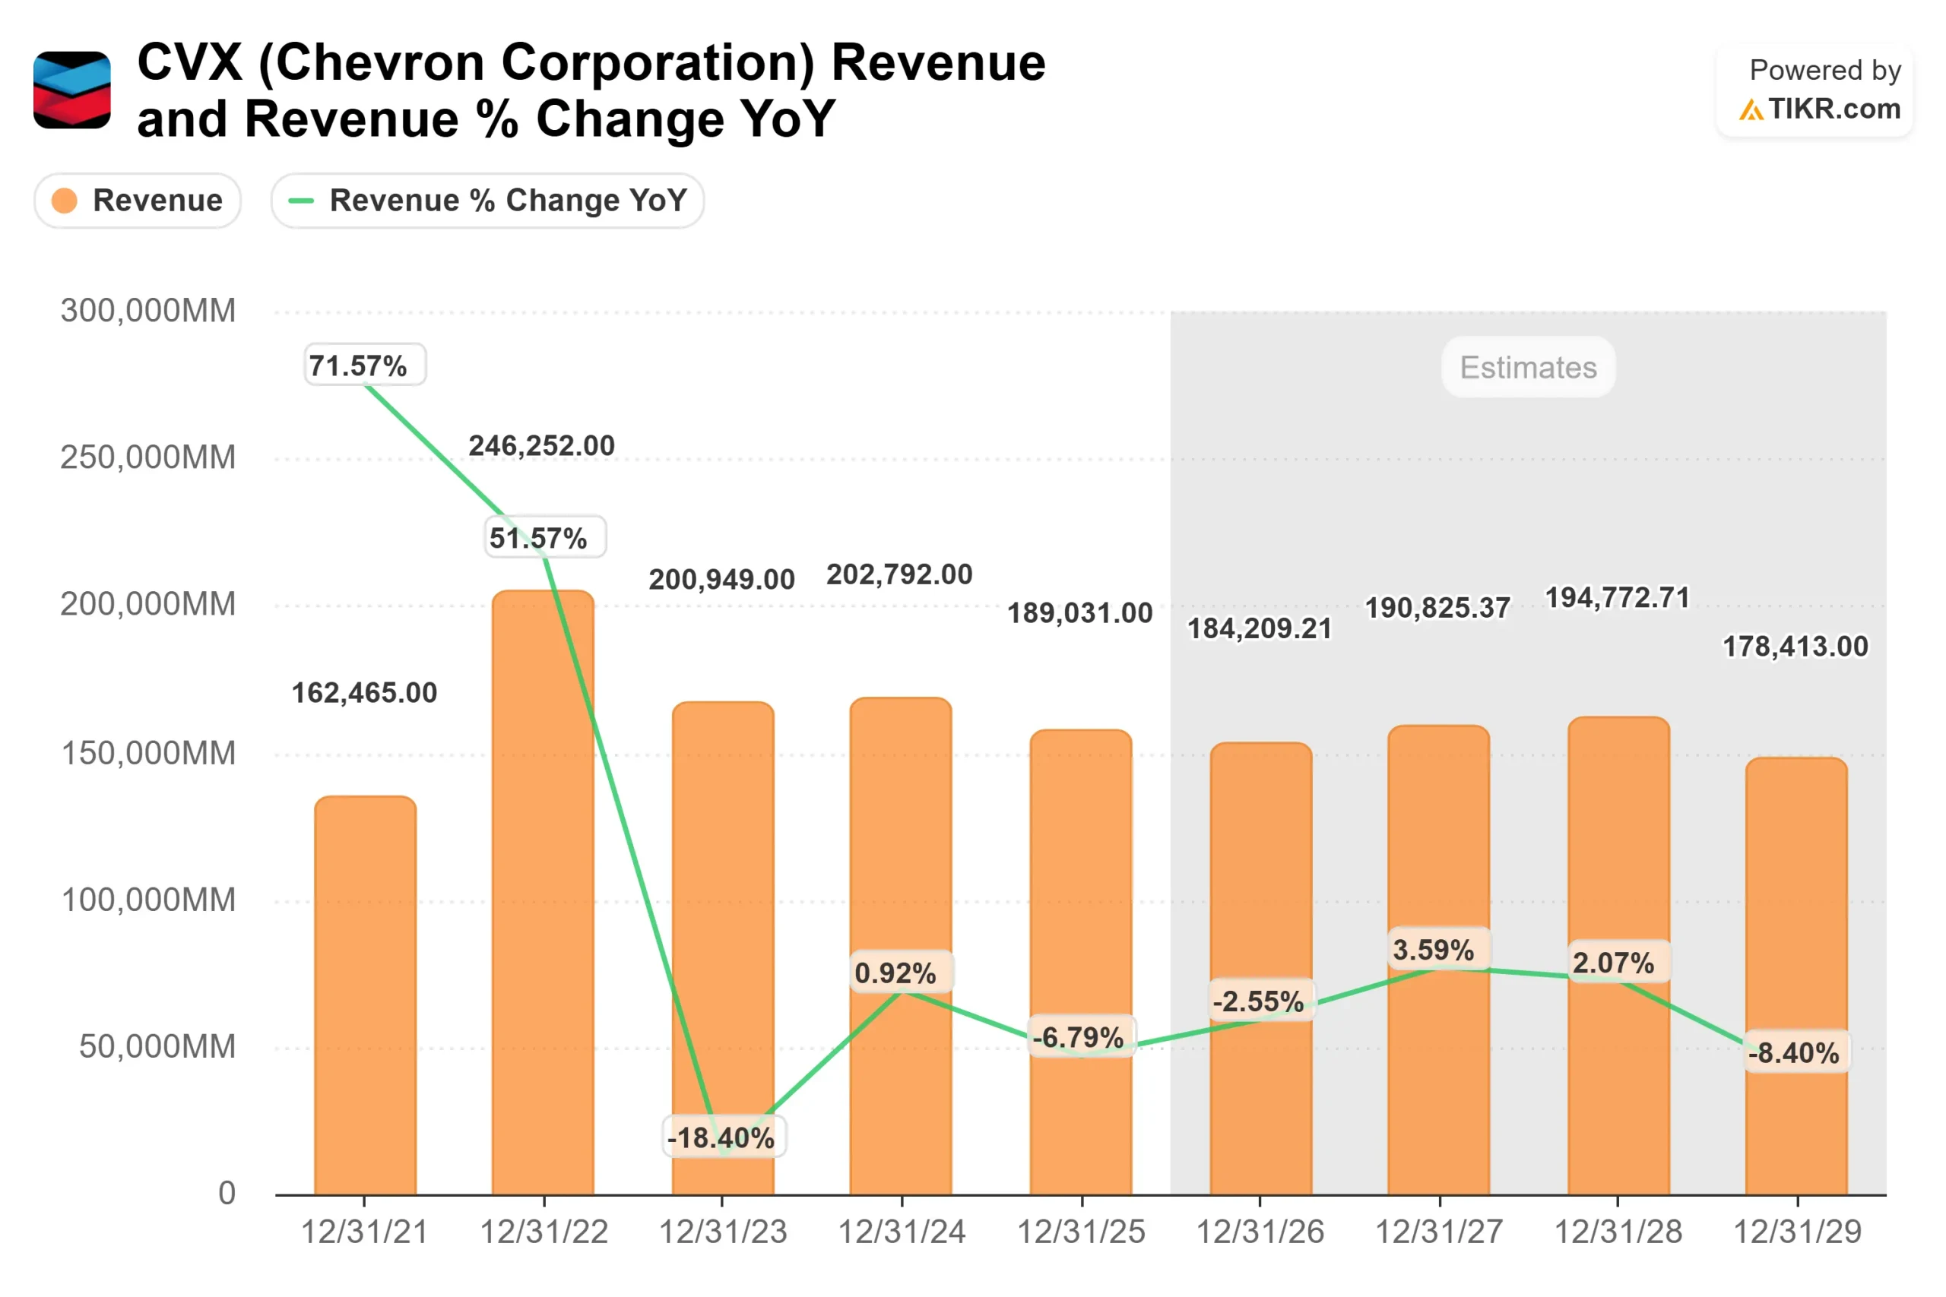
Task: Toggle the Revenue % Change YoY series
Action: (486, 200)
